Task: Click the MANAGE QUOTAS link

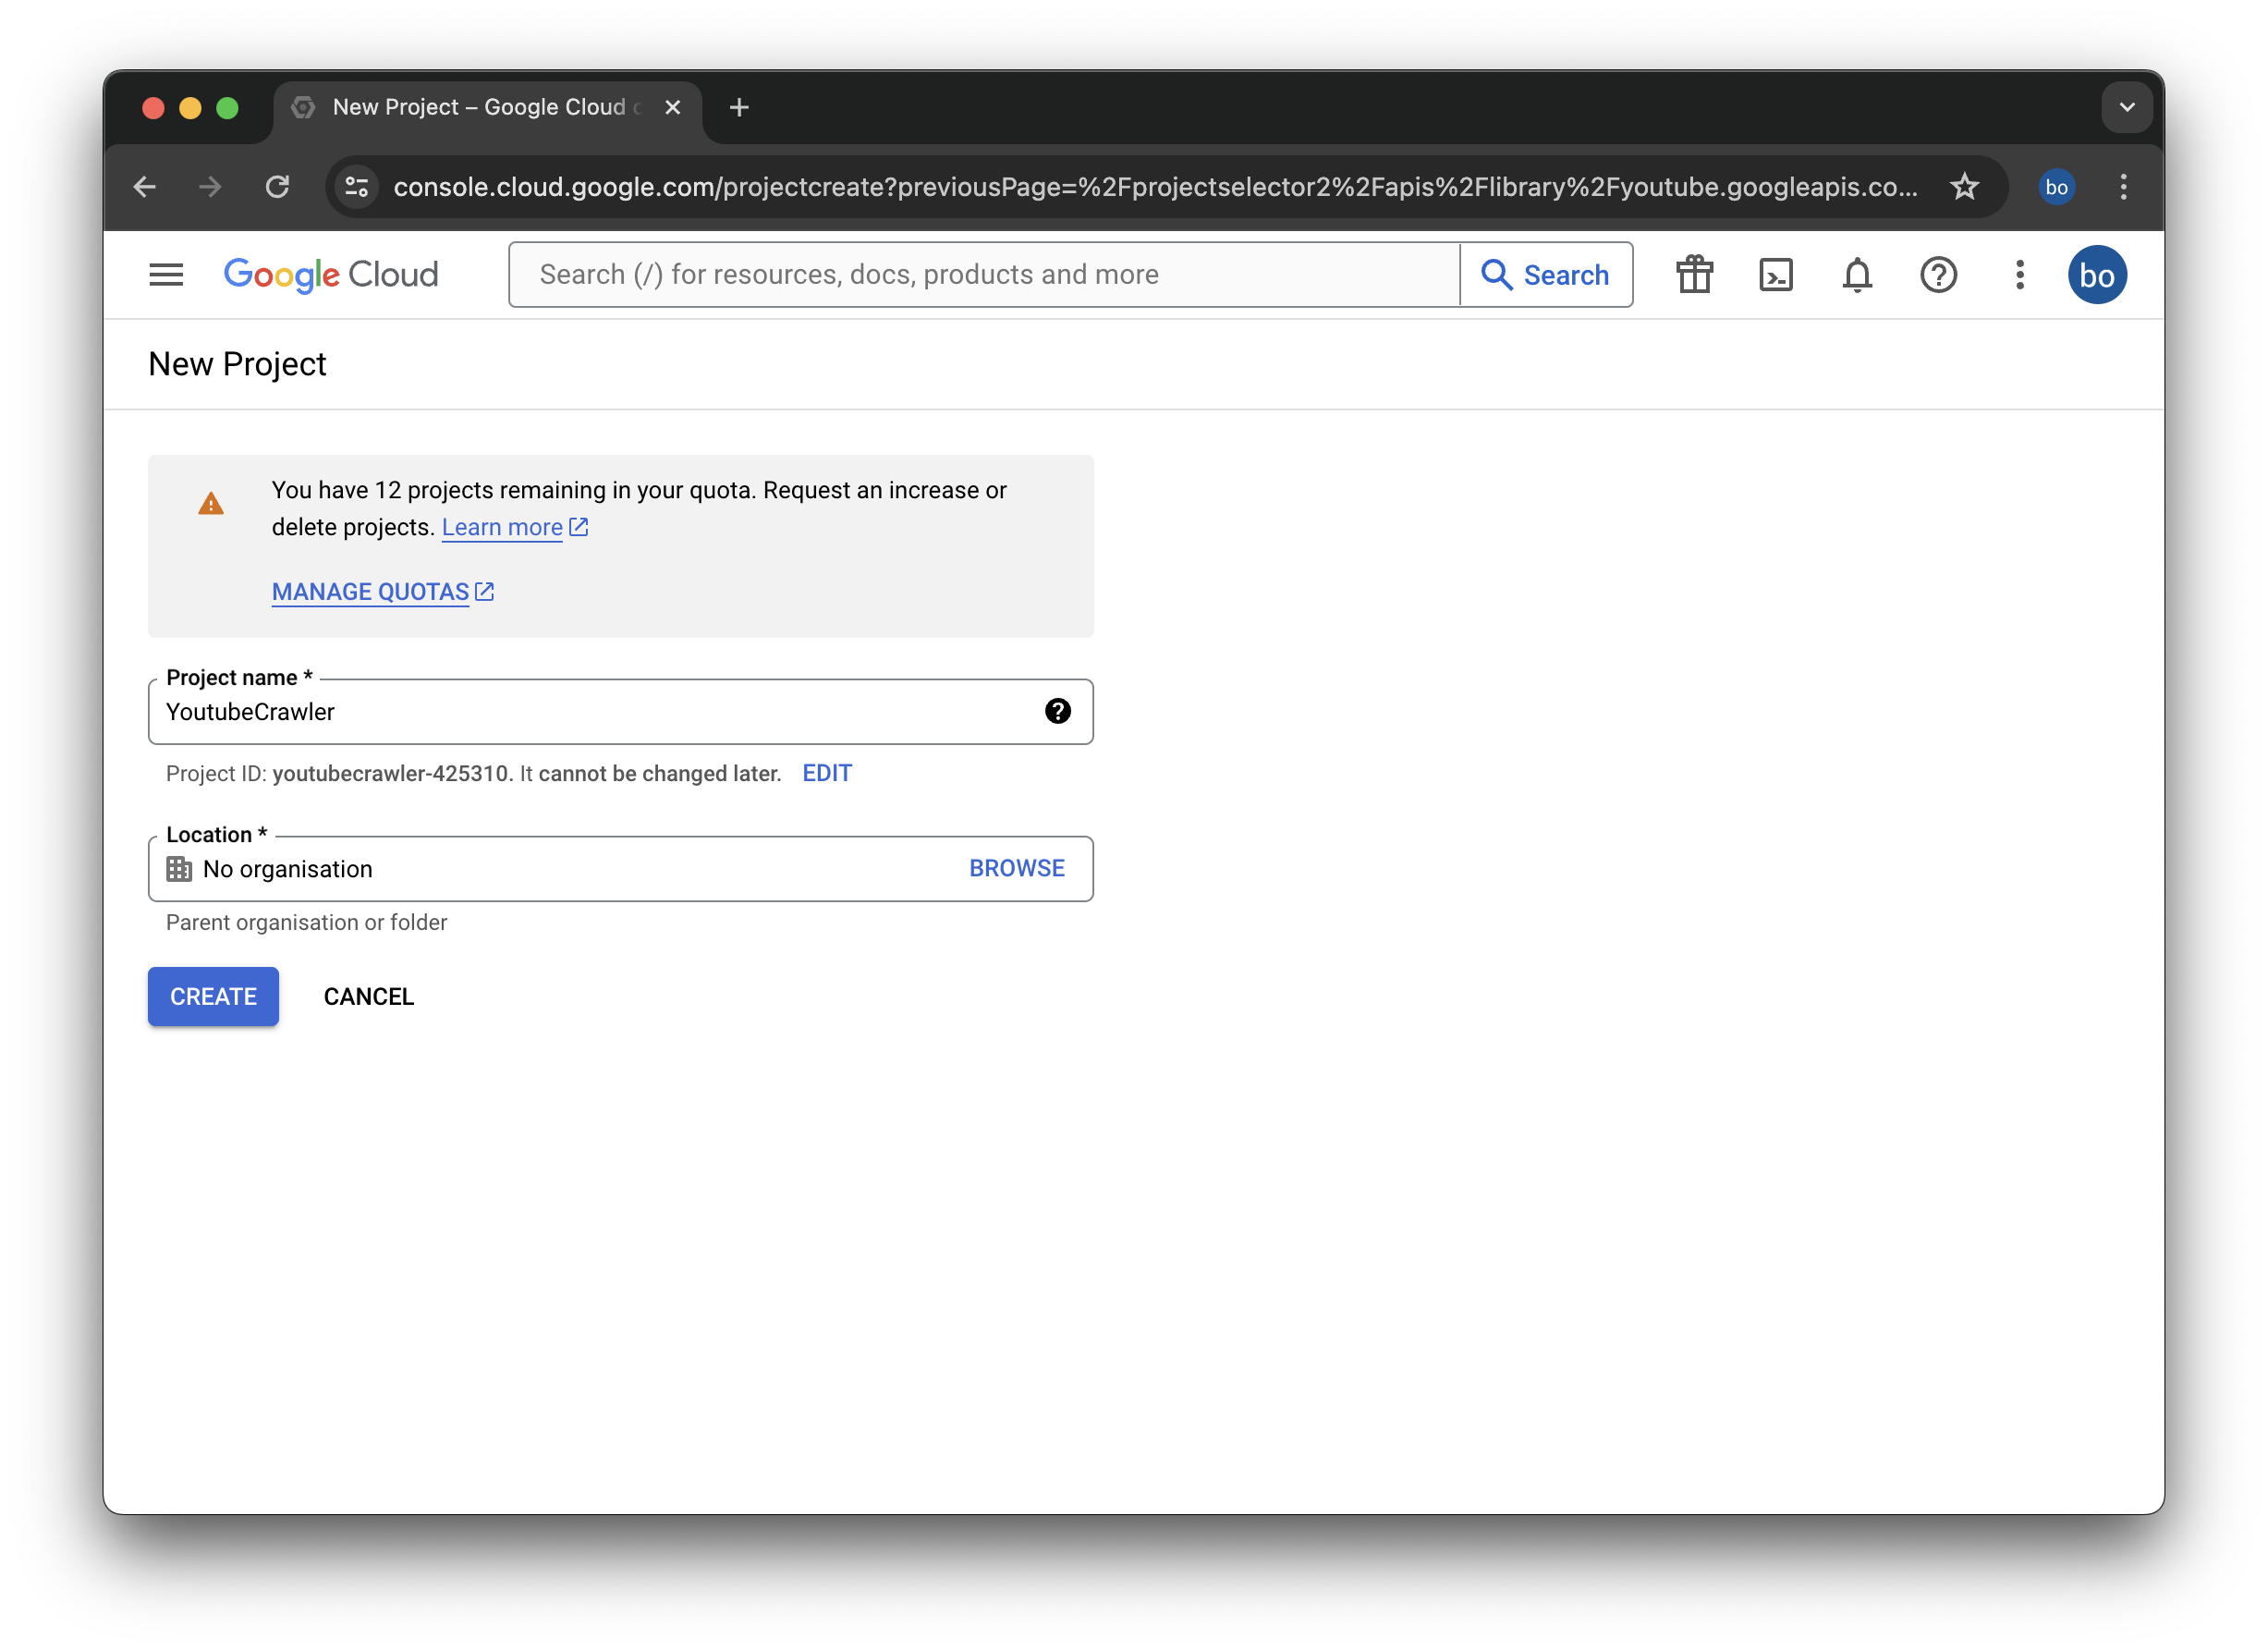Action: coord(371,592)
